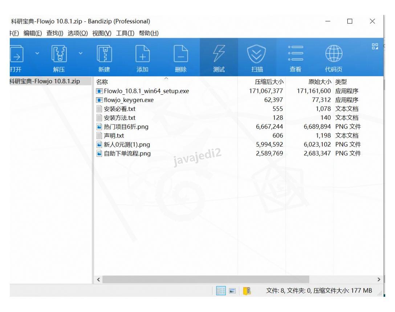Switch to thumbnail view icon in status bar
395x312 pixels.
click(x=232, y=291)
